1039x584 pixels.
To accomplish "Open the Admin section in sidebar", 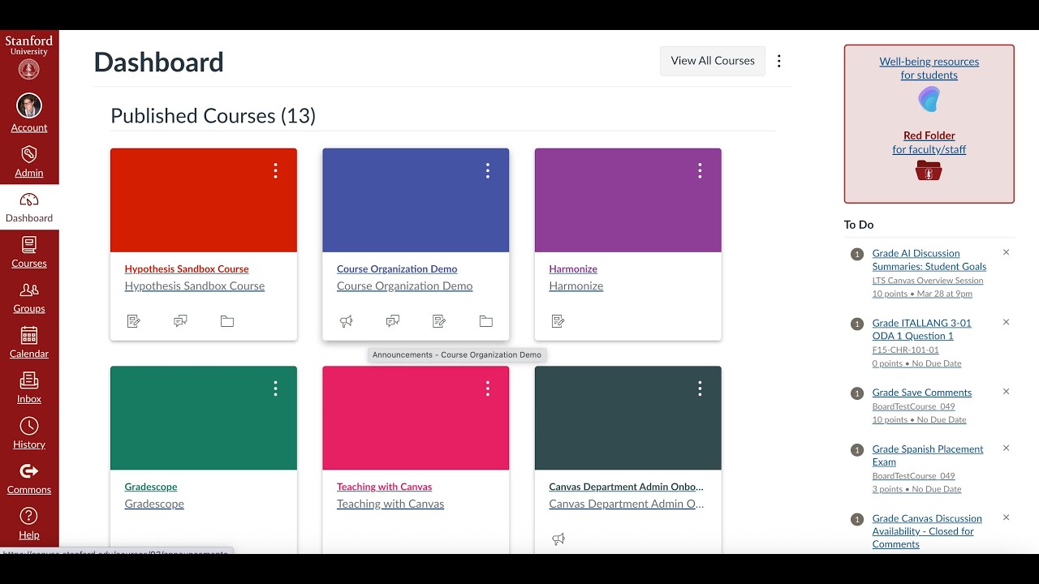I will (29, 161).
